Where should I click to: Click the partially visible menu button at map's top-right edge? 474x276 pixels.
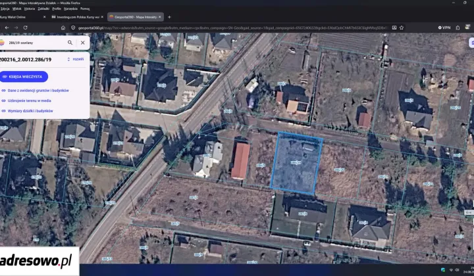[471, 43]
